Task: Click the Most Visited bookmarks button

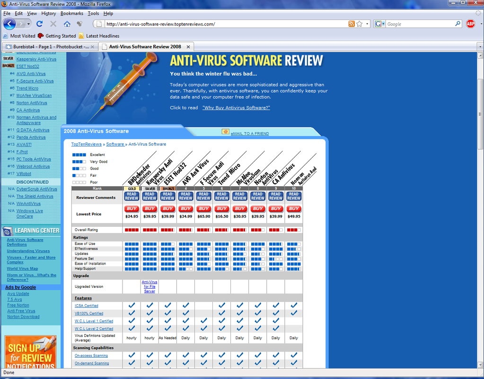Action: coord(19,36)
